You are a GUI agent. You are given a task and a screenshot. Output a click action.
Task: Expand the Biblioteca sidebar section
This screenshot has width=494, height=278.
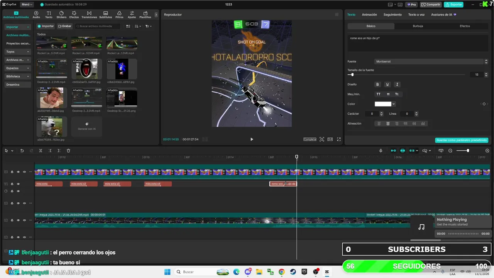[18, 76]
